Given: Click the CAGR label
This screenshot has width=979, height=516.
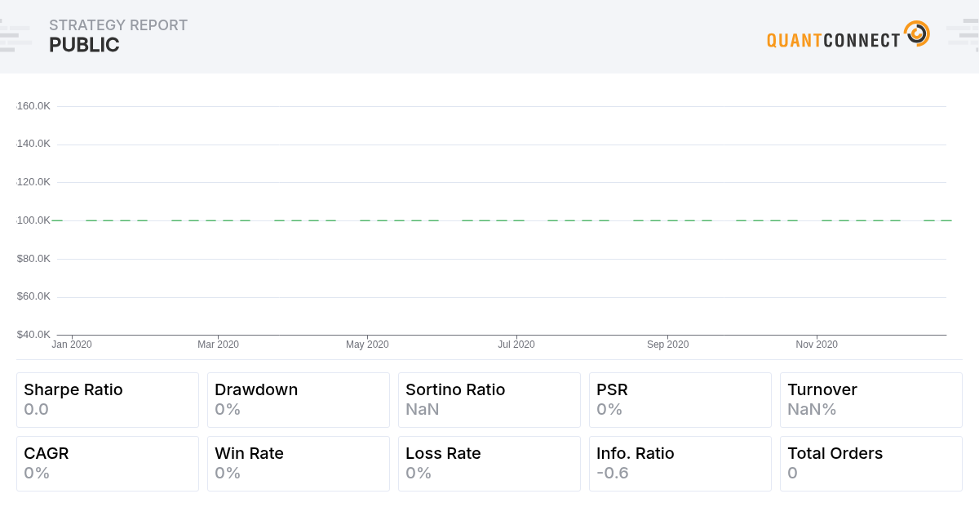Looking at the screenshot, I should coord(47,454).
